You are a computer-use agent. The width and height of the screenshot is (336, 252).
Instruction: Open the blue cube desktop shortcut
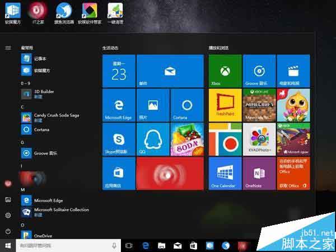pos(13,13)
